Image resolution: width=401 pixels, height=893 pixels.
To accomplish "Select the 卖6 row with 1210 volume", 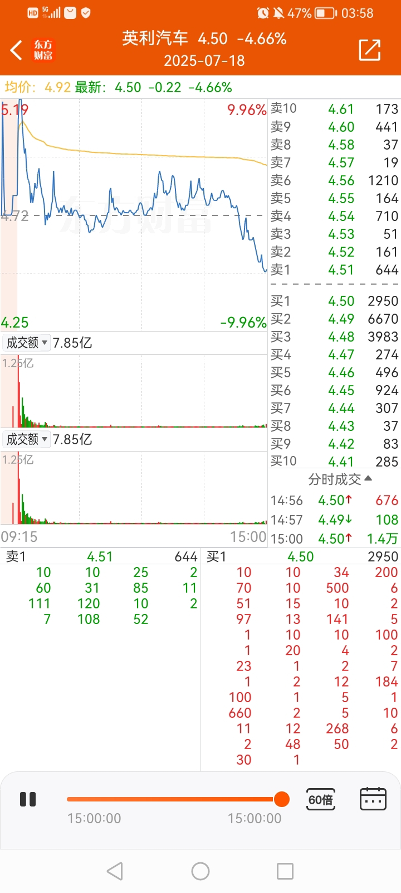I will pyautogui.click(x=334, y=180).
